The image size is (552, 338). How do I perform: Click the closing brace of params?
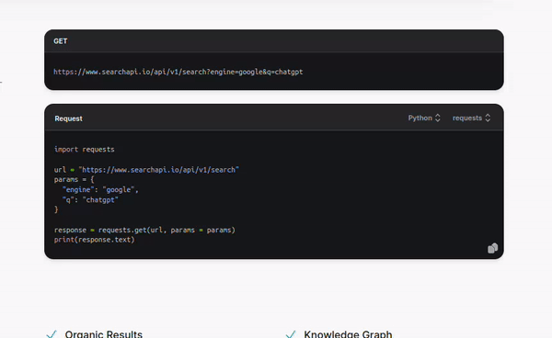tap(56, 209)
